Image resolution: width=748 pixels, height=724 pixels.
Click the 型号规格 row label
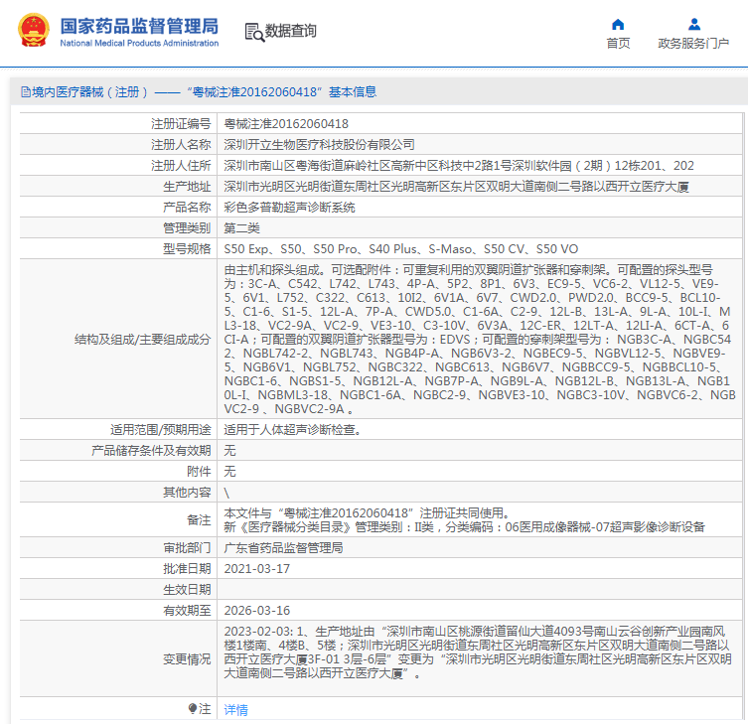[x=187, y=249]
